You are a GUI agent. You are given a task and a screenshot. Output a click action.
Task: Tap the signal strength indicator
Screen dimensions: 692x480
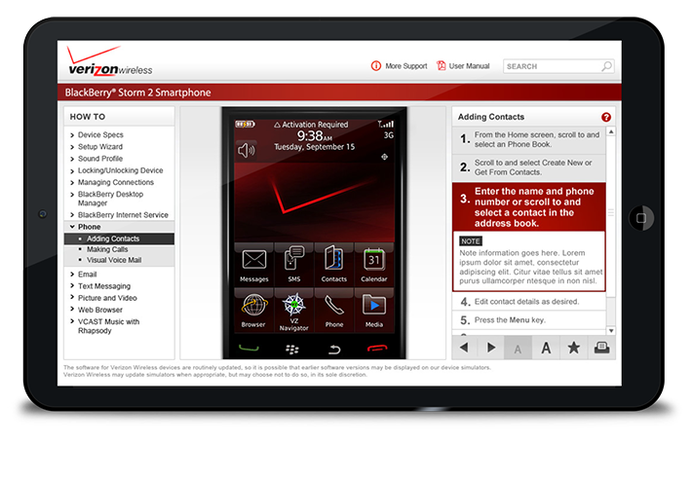[x=386, y=125]
